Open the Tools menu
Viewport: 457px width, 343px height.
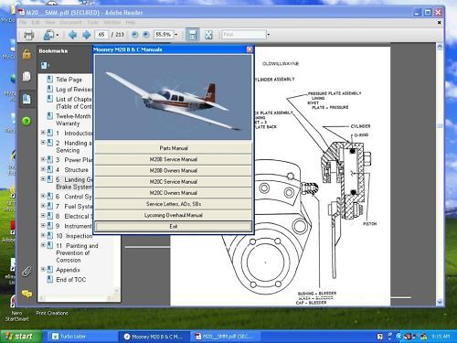click(93, 23)
